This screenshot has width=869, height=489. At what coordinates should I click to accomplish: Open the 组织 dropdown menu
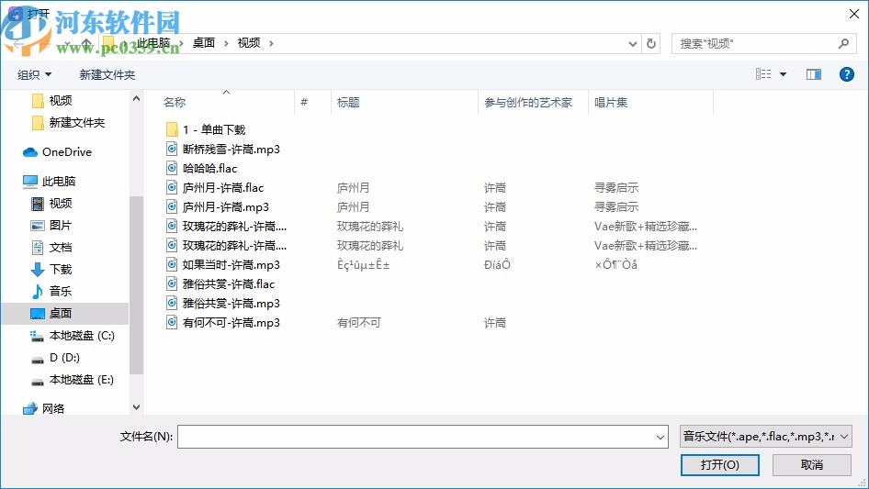click(34, 74)
